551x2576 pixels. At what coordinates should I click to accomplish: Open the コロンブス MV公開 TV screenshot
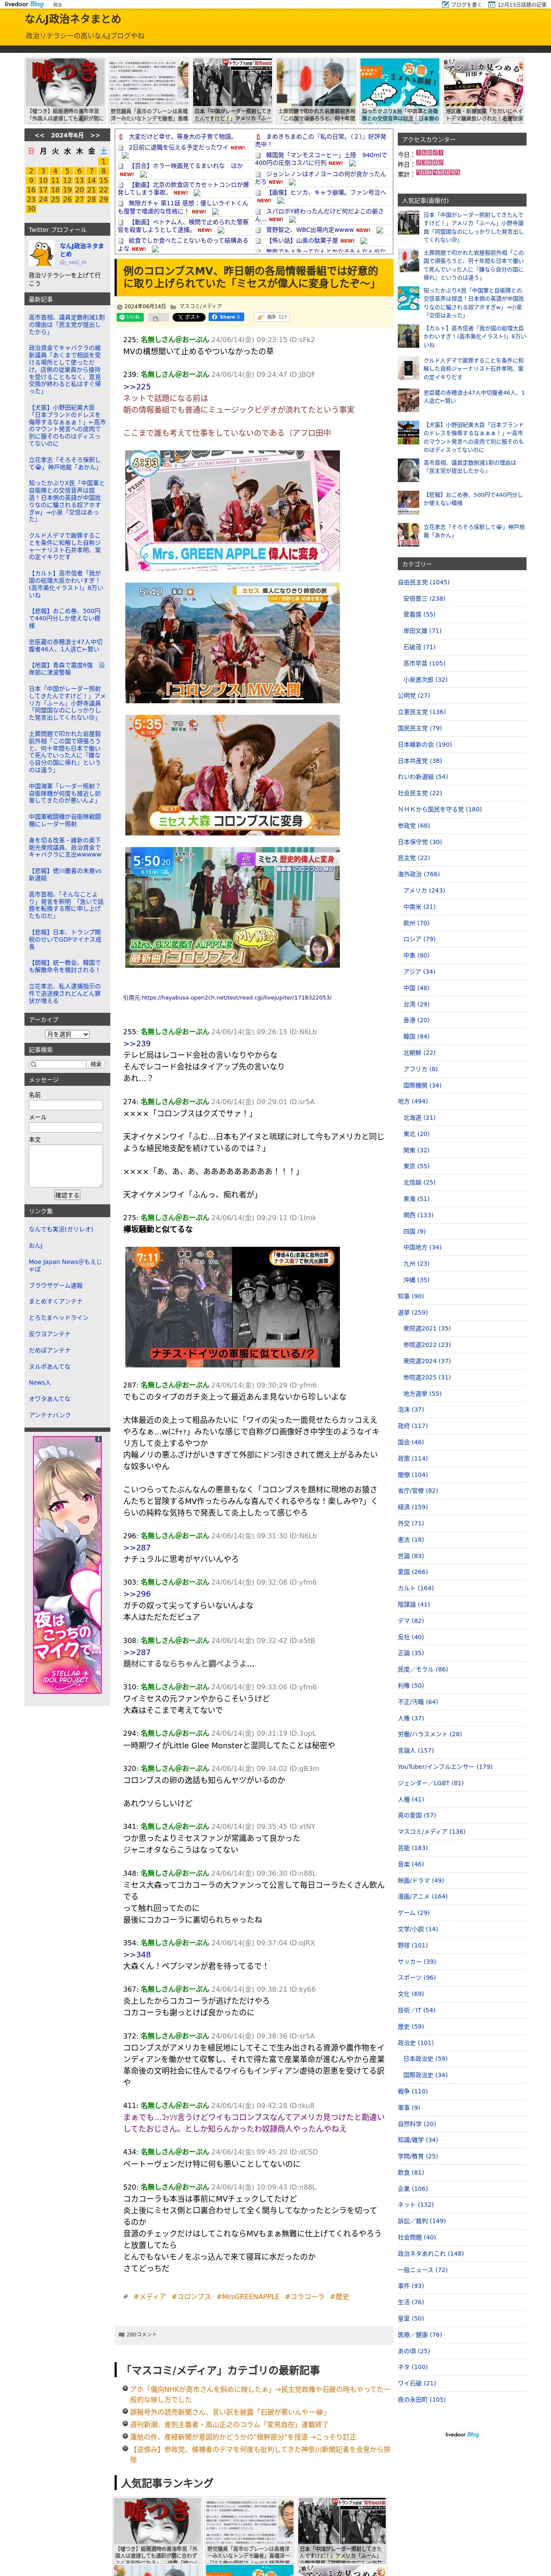pyautogui.click(x=232, y=643)
